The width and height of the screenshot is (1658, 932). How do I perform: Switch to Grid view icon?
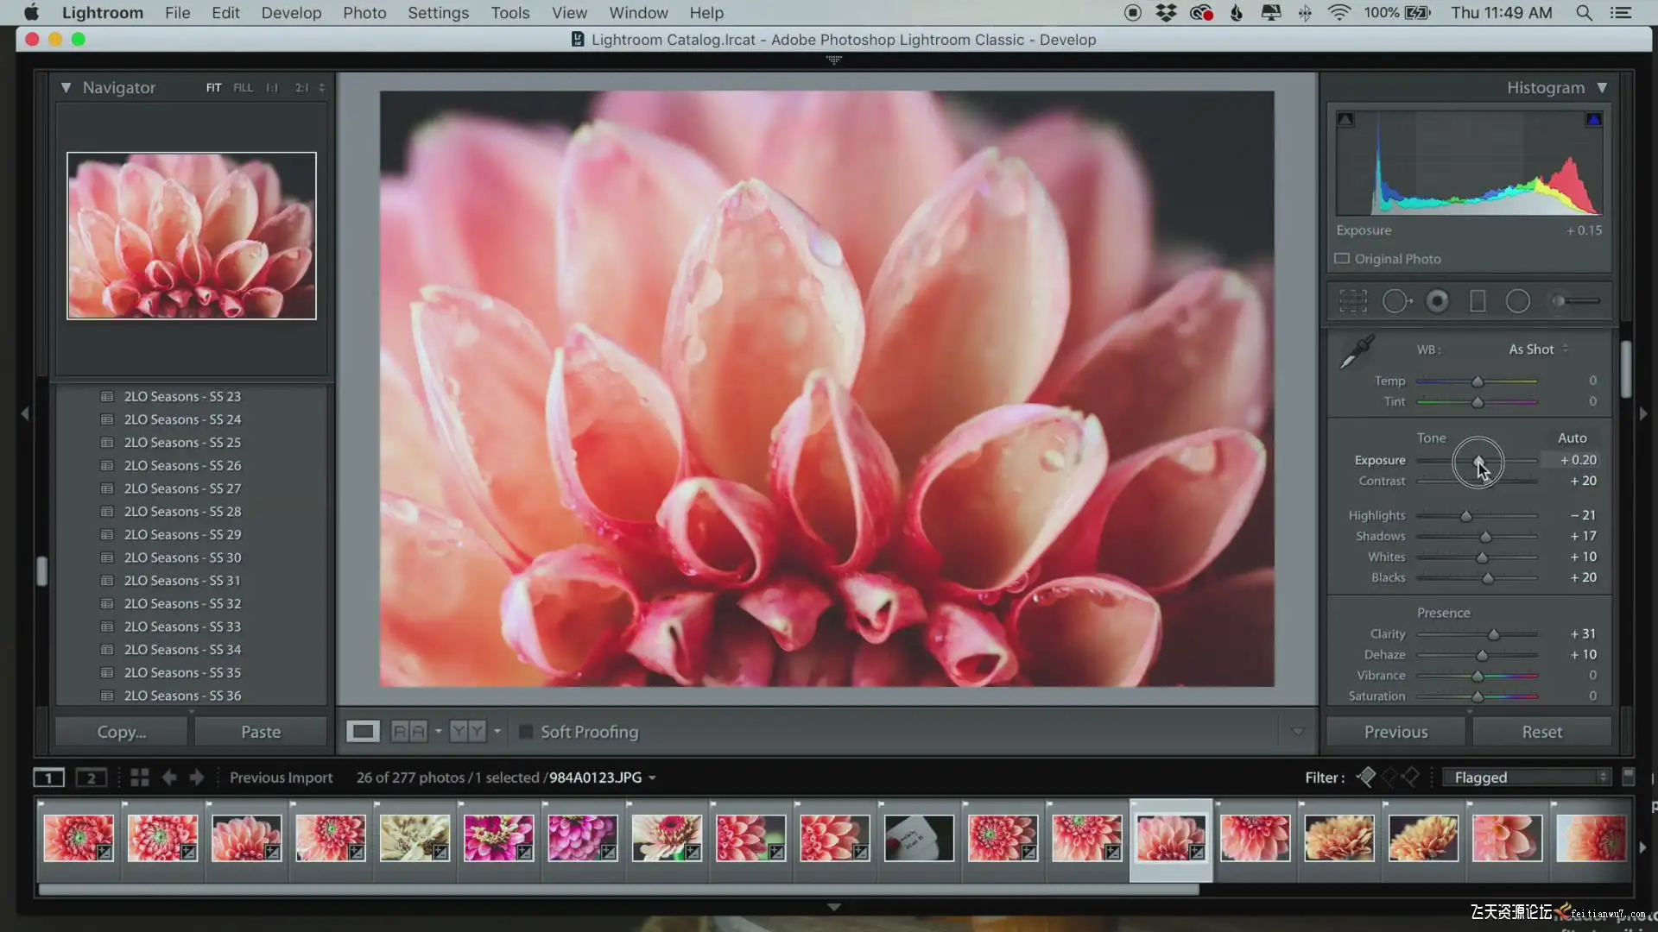139,778
